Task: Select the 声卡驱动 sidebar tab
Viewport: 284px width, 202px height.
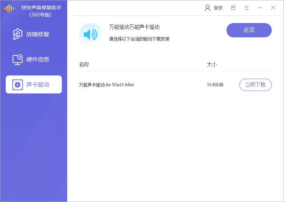Action: pyautogui.click(x=34, y=84)
